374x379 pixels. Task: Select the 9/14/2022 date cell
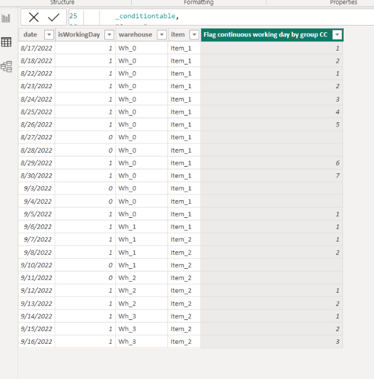click(36, 316)
